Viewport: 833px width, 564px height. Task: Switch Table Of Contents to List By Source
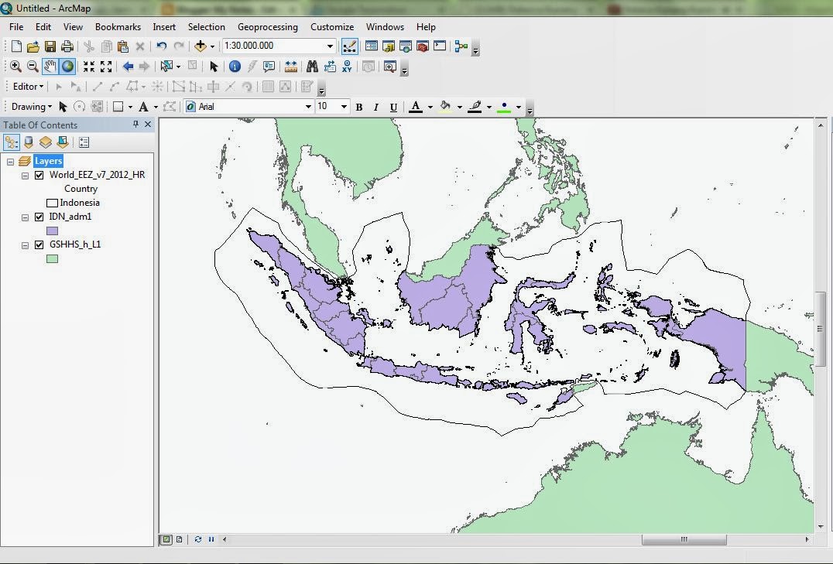click(29, 142)
